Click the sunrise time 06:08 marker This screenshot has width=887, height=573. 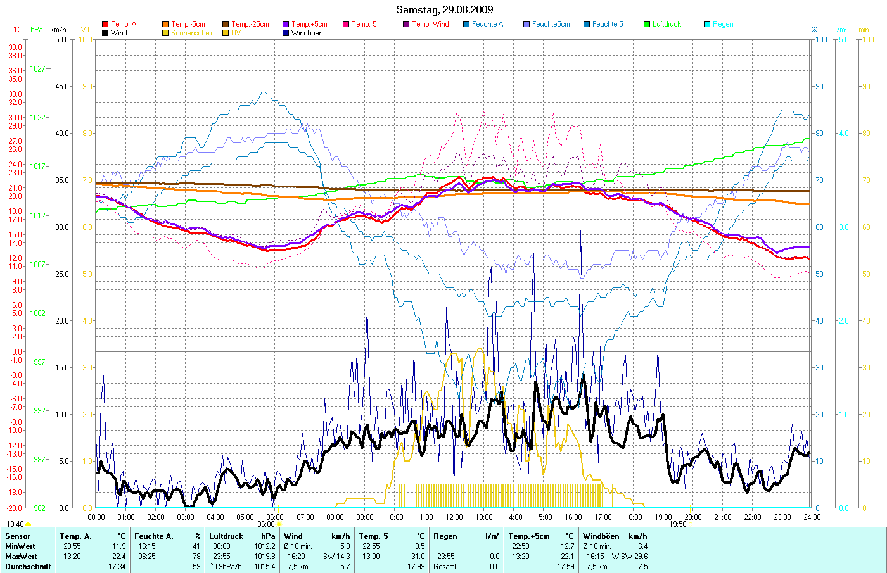coord(266,524)
